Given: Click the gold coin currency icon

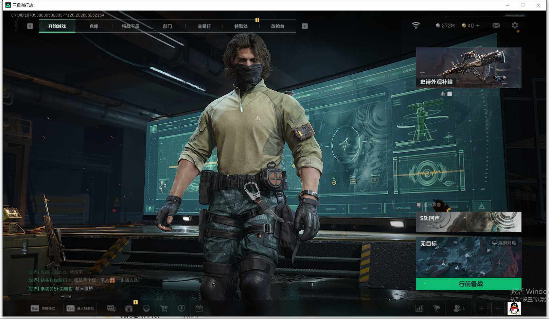Looking at the screenshot, I should point(464,25).
